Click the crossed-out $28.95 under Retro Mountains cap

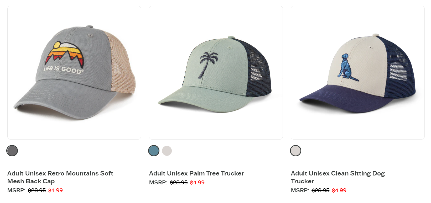(x=37, y=190)
